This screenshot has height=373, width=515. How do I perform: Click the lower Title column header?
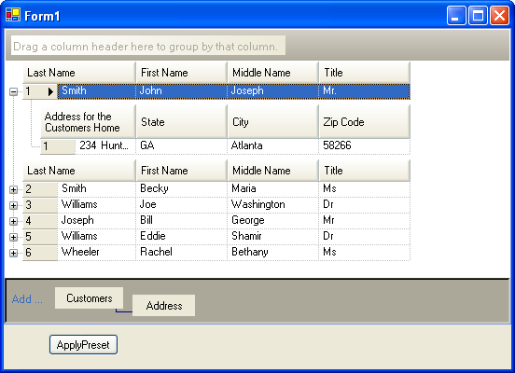(365, 171)
